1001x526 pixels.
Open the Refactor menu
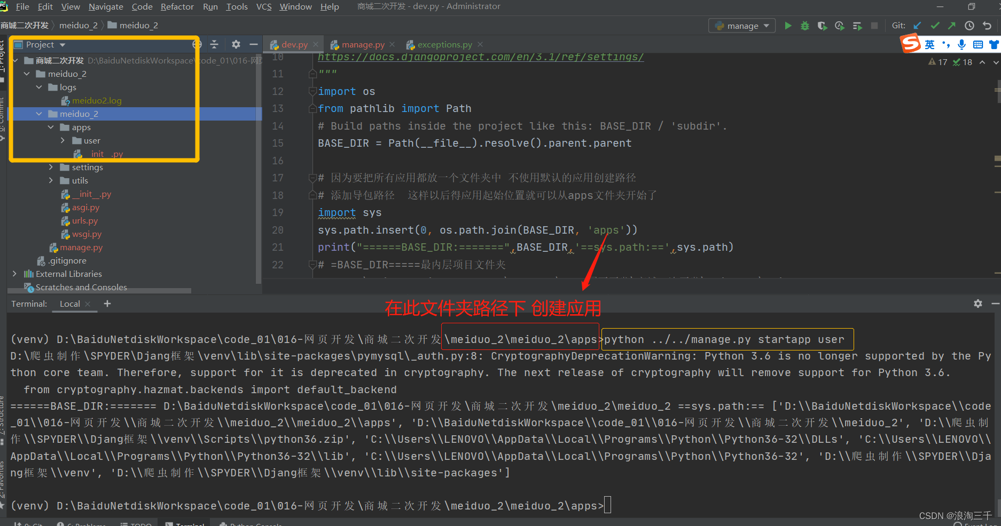point(177,6)
